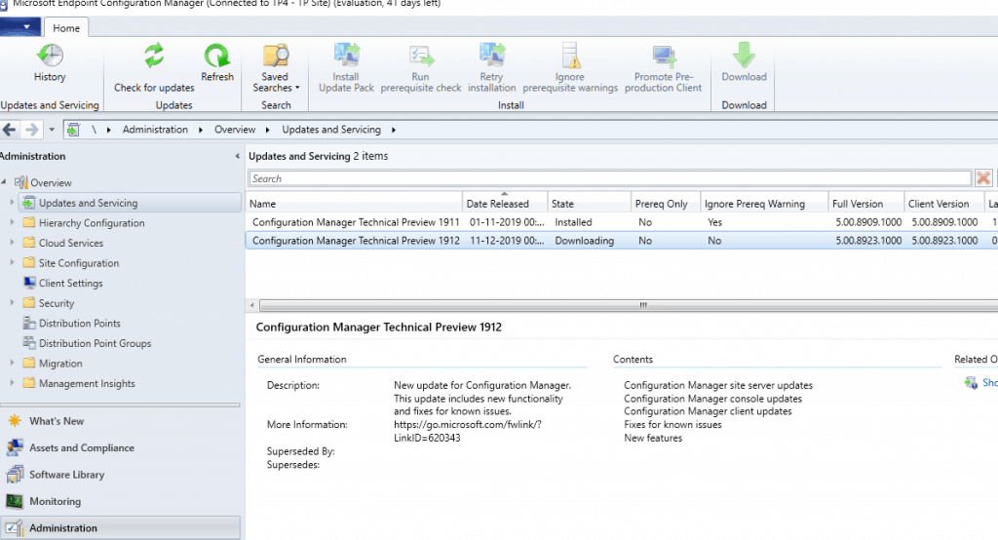Screen dimensions: 998x540
Task: Expand arrow after Updates and Servicing breadcrumb
Action: tap(394, 130)
